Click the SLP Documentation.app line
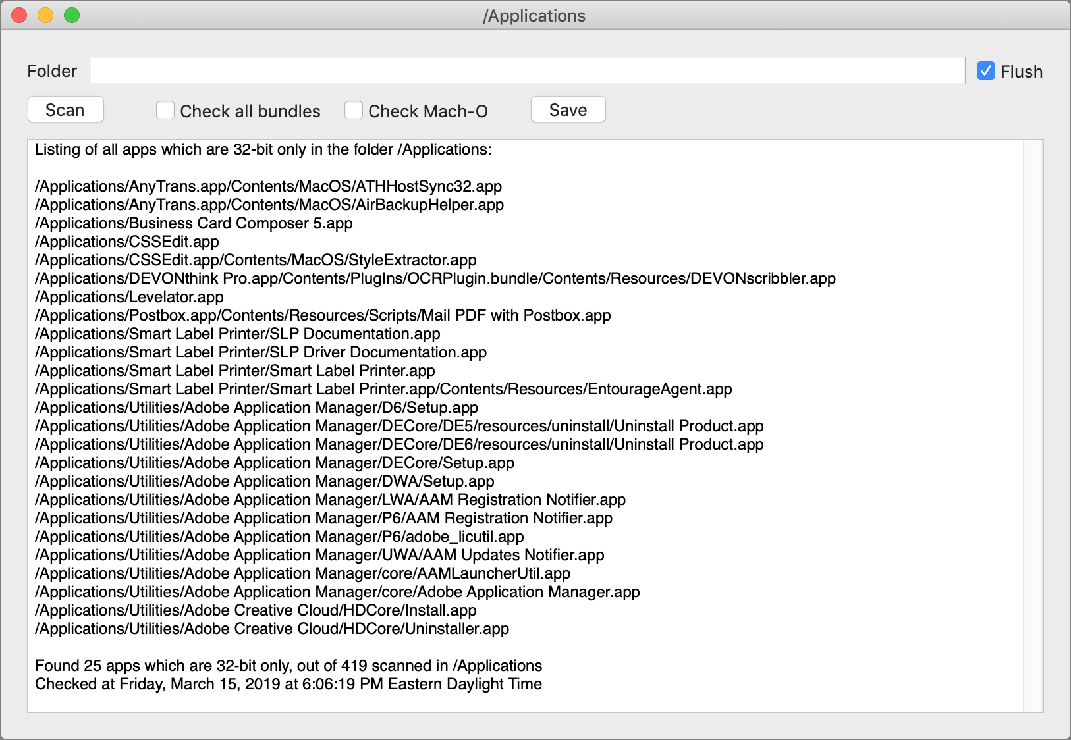1071x740 pixels. (238, 334)
